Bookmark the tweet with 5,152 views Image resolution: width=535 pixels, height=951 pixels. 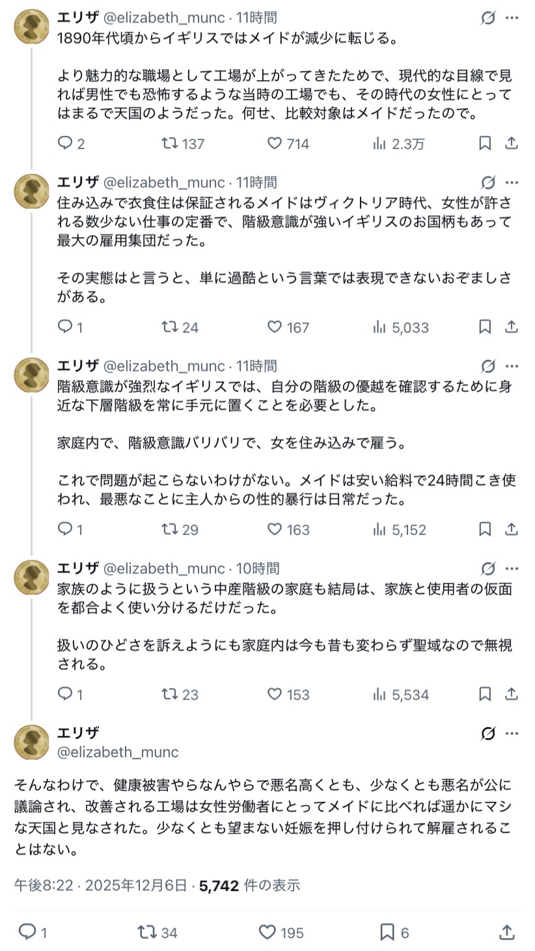pyautogui.click(x=485, y=529)
